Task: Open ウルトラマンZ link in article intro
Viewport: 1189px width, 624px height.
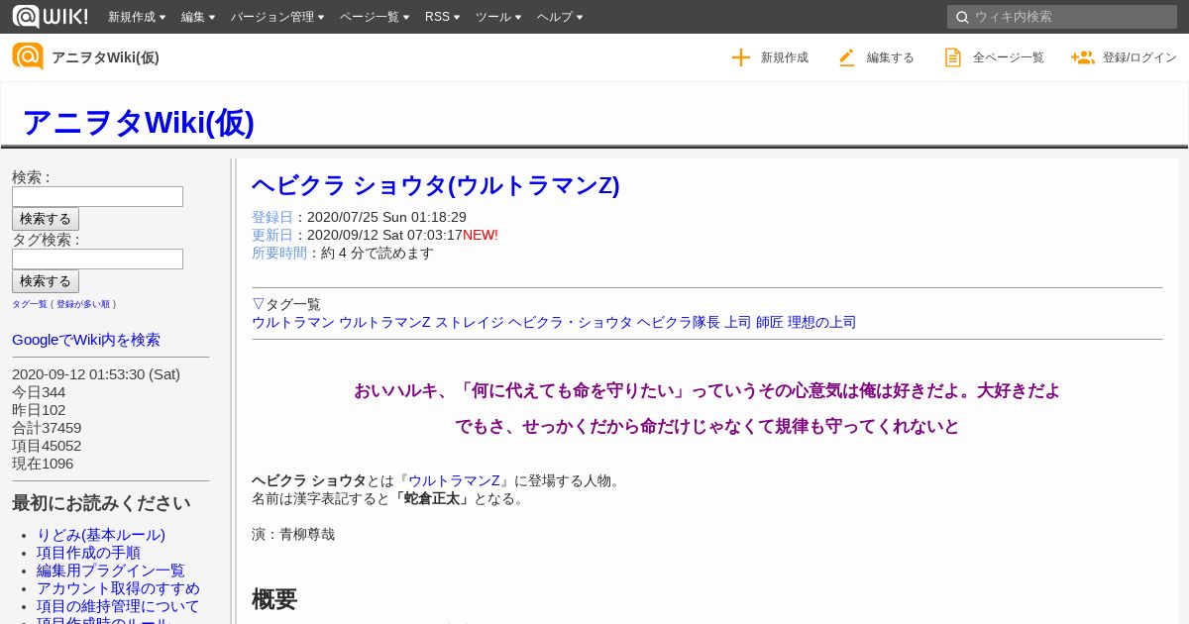Action: (454, 480)
